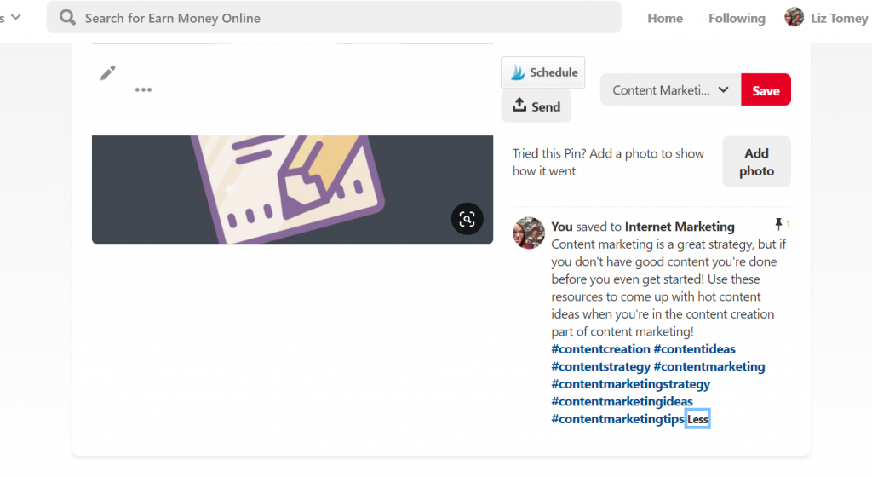Click the Send share button
The height and width of the screenshot is (477, 872).
coord(536,106)
